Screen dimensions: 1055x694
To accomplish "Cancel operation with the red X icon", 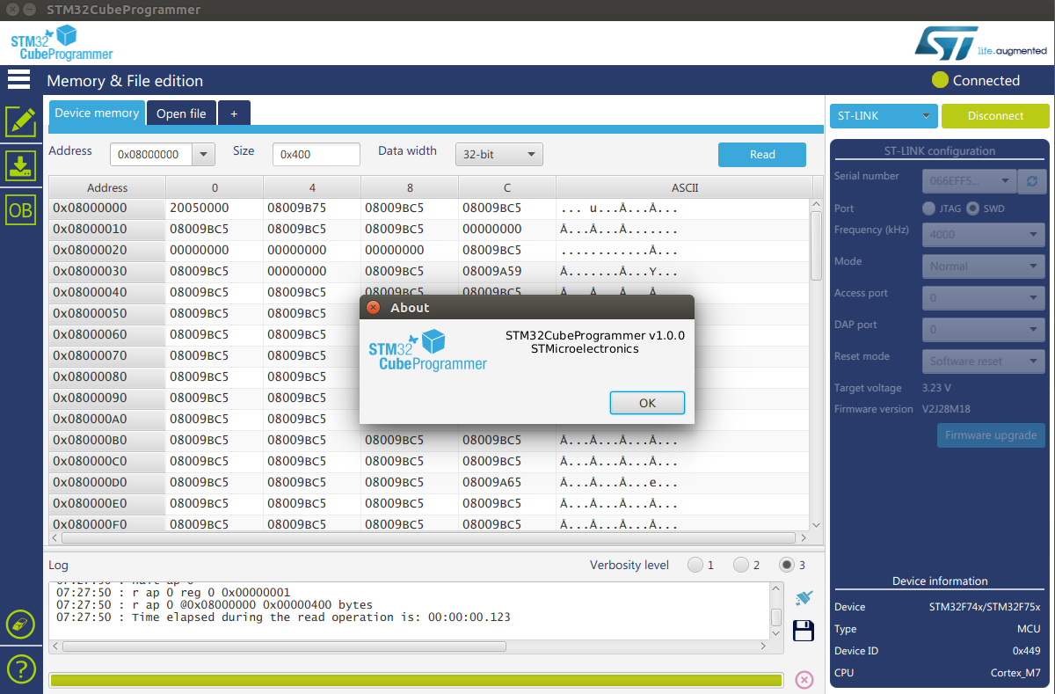I will point(804,679).
